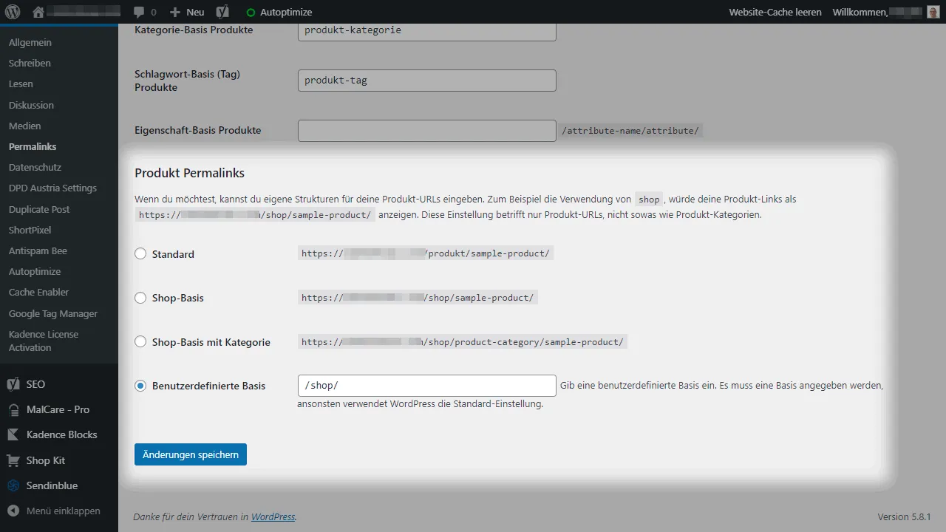Click the MalCare - Pro icon
946x532 pixels.
click(13, 409)
